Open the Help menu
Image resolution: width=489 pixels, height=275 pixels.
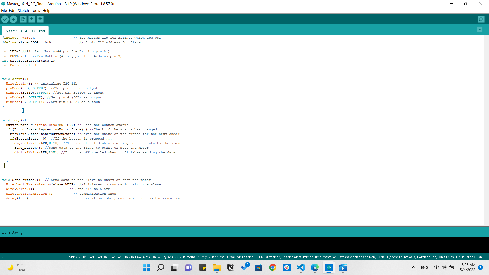[x=46, y=11]
